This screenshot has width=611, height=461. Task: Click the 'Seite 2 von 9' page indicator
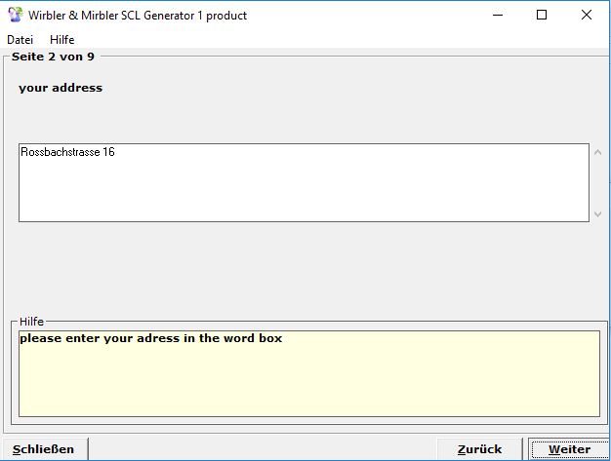pos(53,57)
